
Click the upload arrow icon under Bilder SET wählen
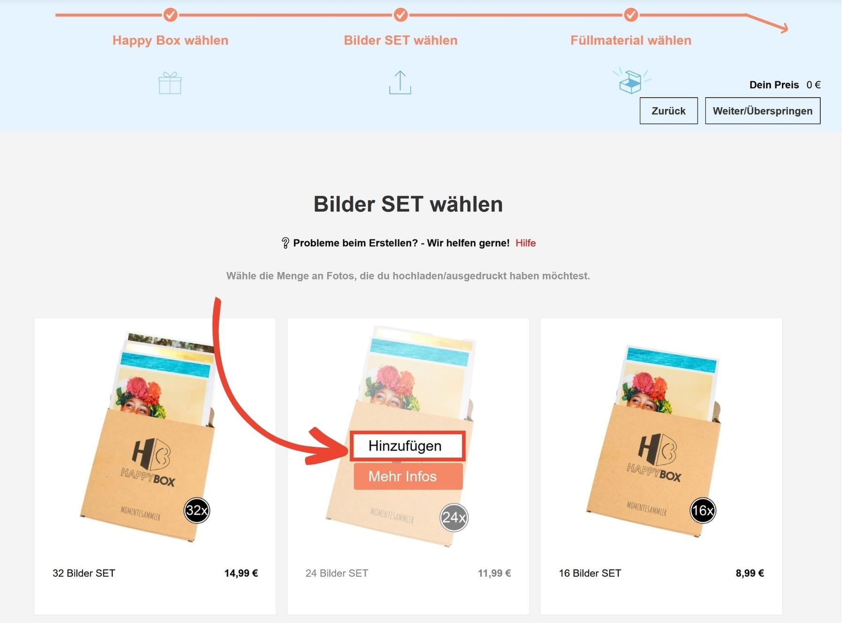(400, 82)
